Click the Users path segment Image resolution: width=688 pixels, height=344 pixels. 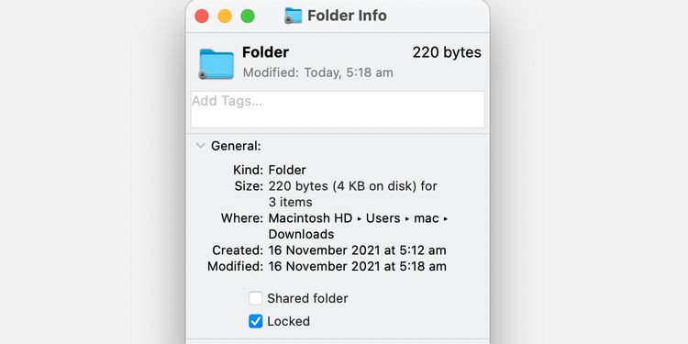coord(383,218)
